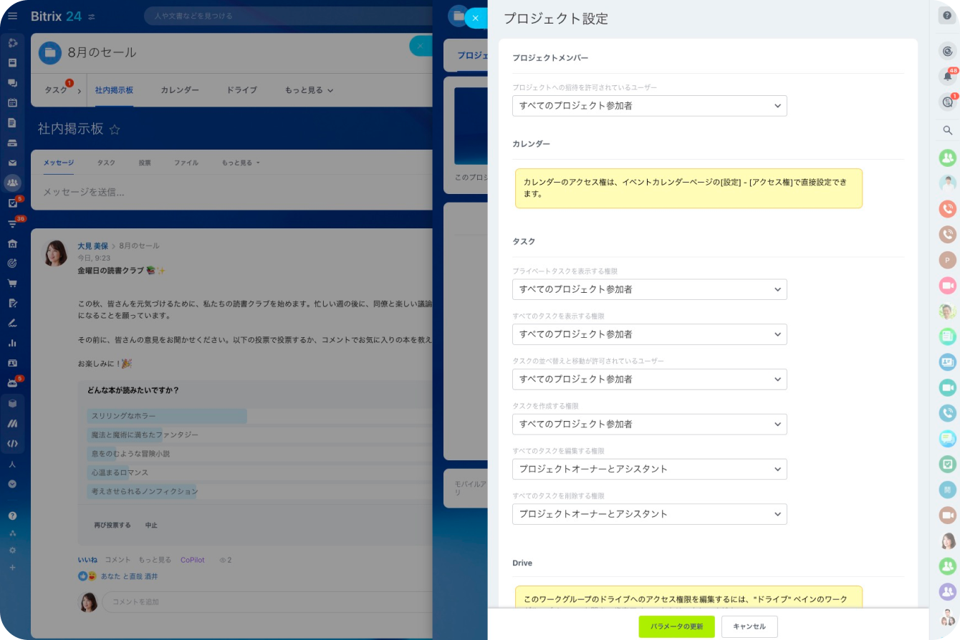Image resolution: width=960 pixels, height=640 pixels.
Task: Click the パラメータの更新 button
Action: [x=676, y=626]
